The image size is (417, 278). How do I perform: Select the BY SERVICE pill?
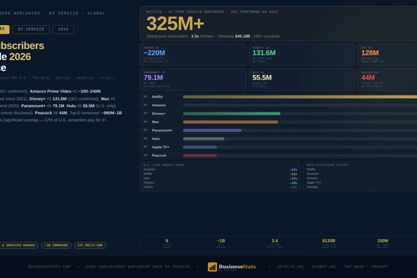[x=31, y=29]
